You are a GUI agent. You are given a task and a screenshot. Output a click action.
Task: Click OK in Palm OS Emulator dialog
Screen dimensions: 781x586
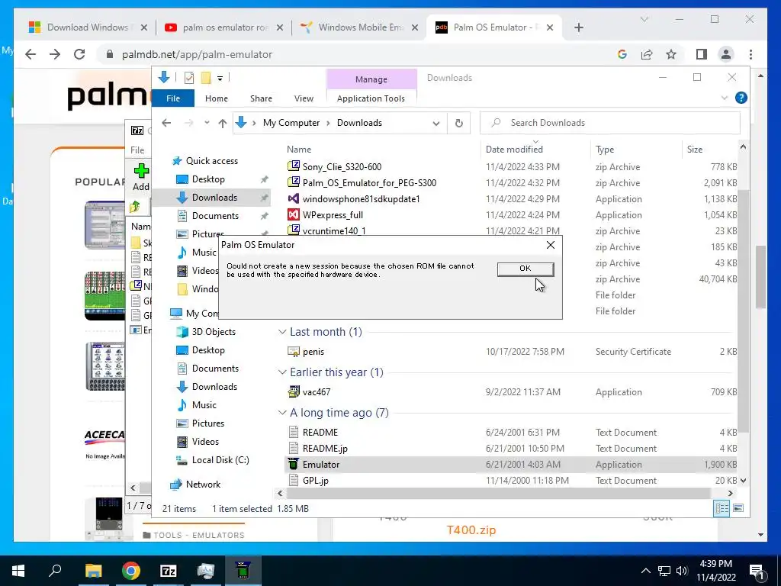pyautogui.click(x=525, y=269)
